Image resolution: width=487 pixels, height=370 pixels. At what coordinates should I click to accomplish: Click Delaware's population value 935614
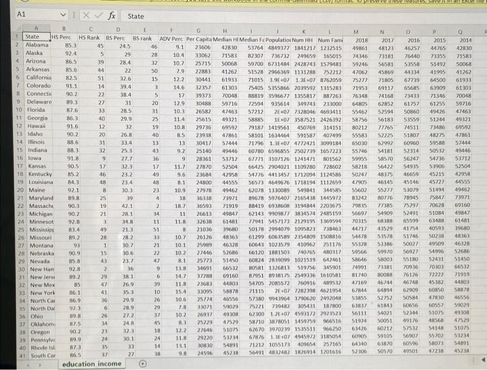click(x=278, y=104)
